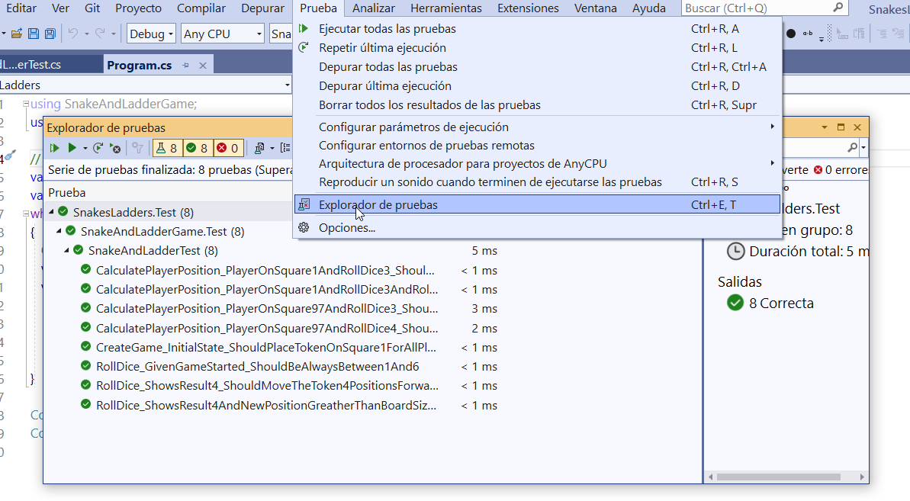Click the pin icon on Program.cs tab
The height and width of the screenshot is (501, 910).
(x=185, y=66)
